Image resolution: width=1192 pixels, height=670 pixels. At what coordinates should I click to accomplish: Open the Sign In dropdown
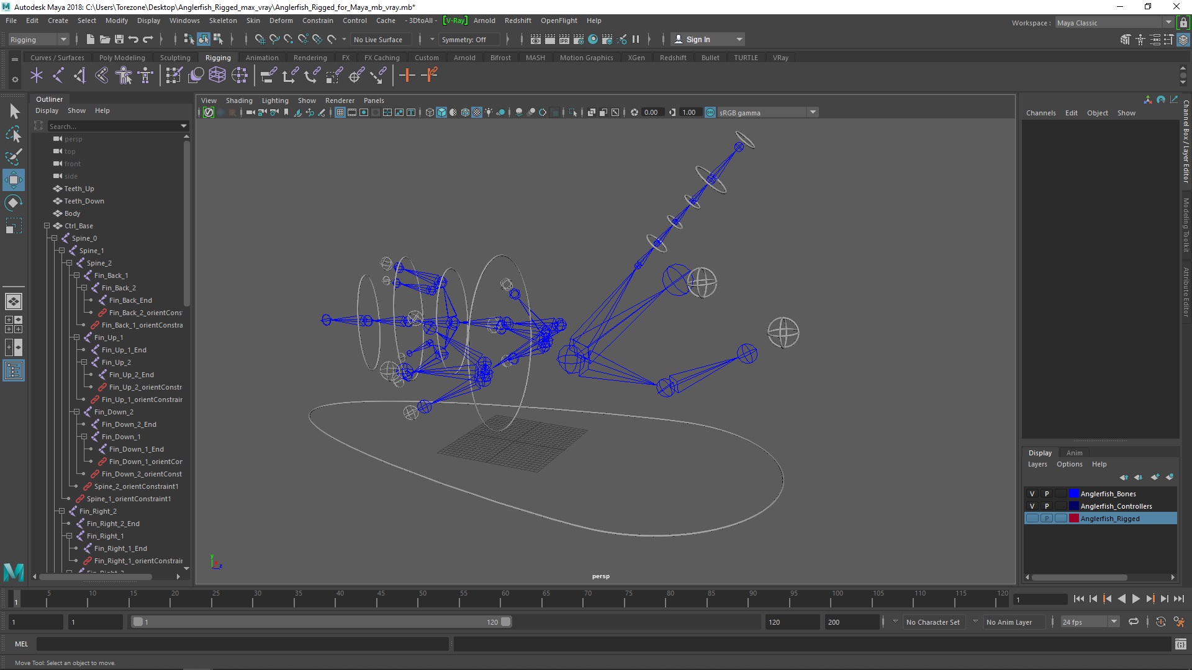708,39
